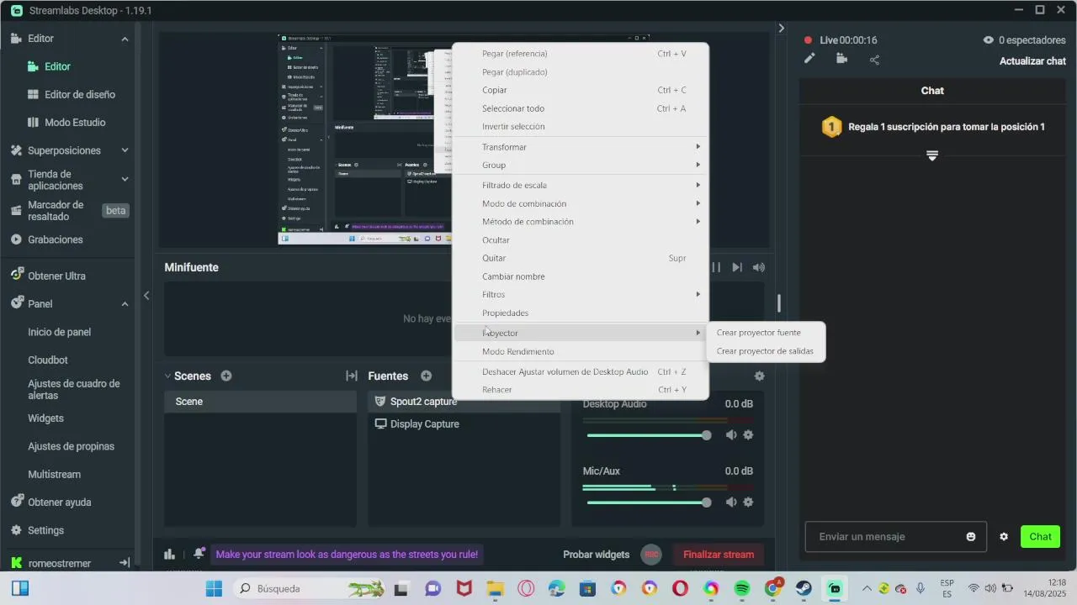Open scene transitions icon next to Scenes

click(352, 376)
